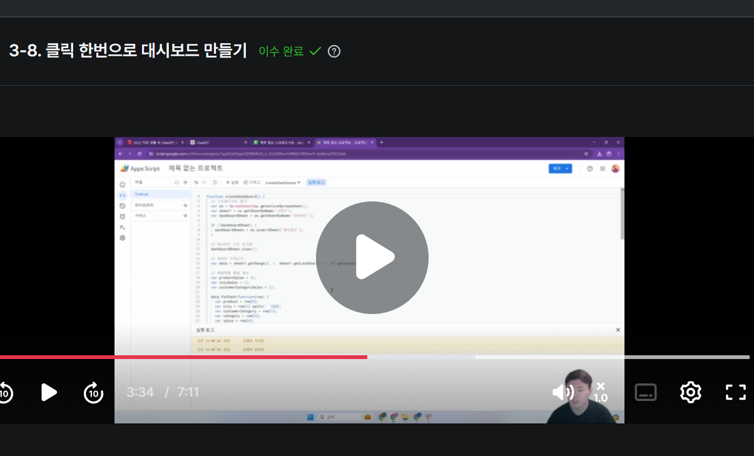The image size is (754, 456).
Task: Switch to the ChatGPT browser tab in the video
Action: (x=219, y=143)
